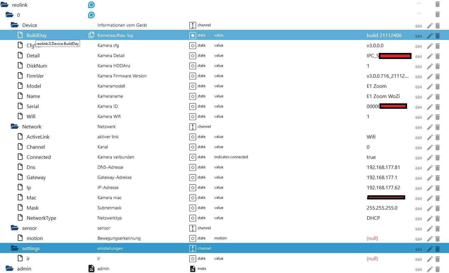
Task: Collapse the Network channel folder
Action: [15, 127]
